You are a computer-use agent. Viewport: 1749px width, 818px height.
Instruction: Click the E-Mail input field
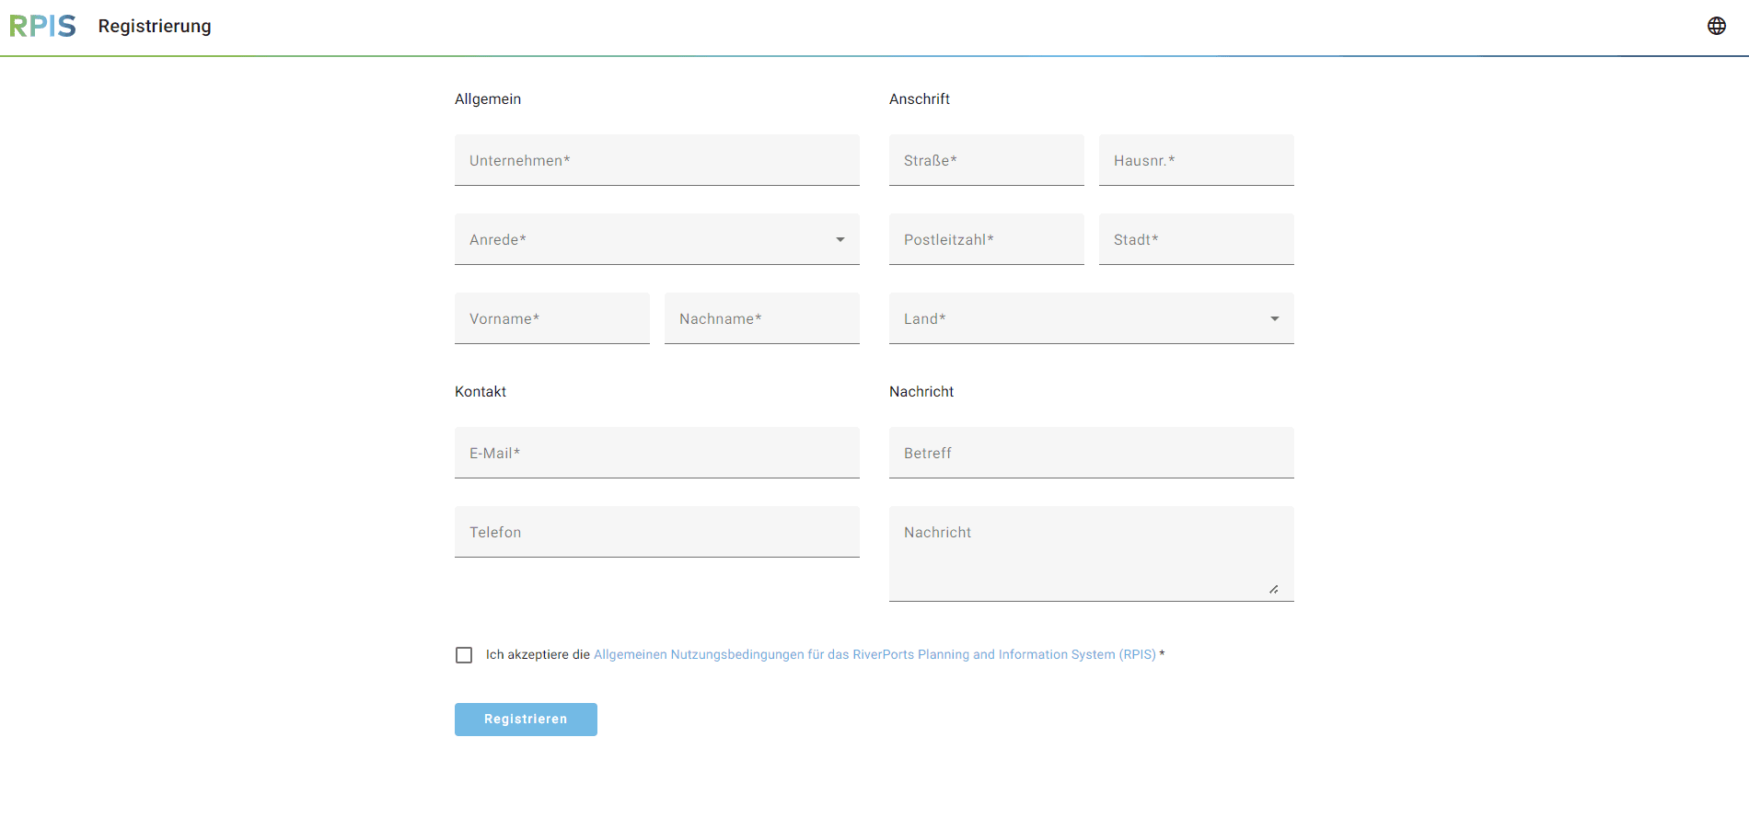(x=657, y=453)
